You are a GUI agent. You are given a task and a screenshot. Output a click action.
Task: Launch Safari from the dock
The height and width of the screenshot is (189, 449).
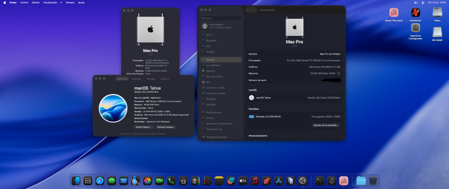[x=100, y=181]
